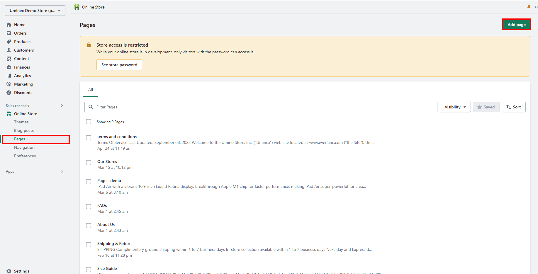Check the 'terms and conditions' page checkbox
The height and width of the screenshot is (274, 538).
[89, 138]
